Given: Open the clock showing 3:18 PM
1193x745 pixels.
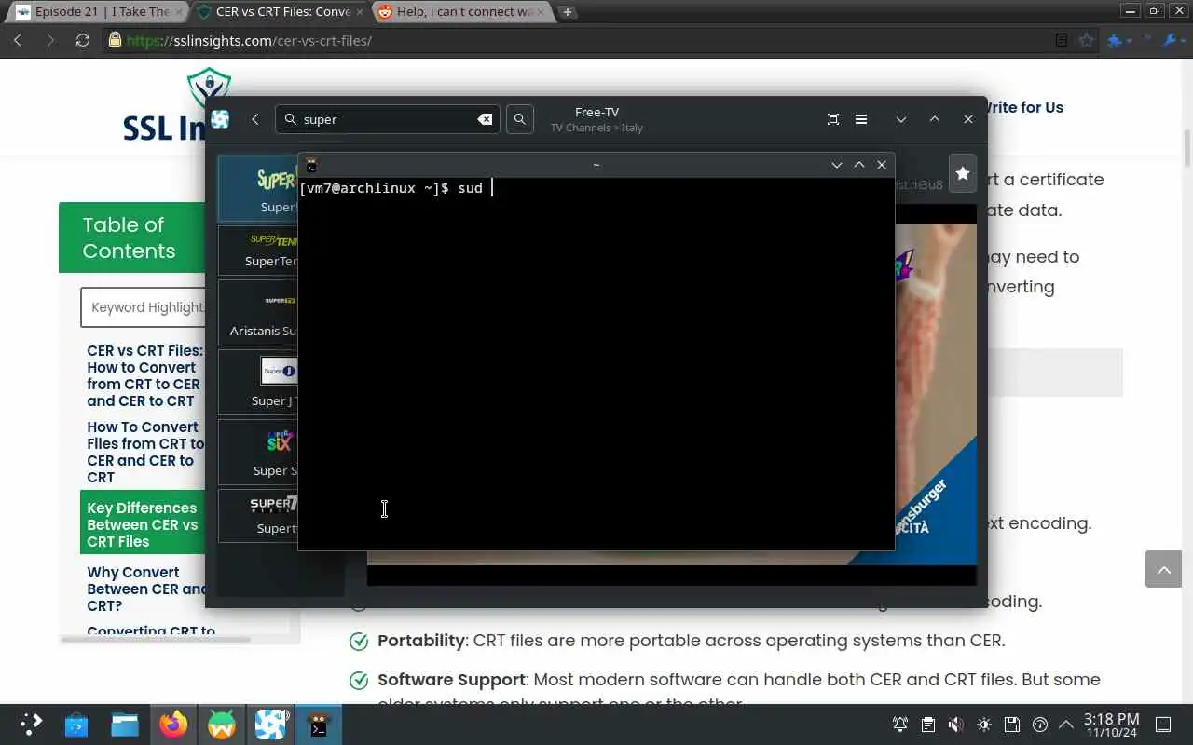Looking at the screenshot, I should (1111, 725).
